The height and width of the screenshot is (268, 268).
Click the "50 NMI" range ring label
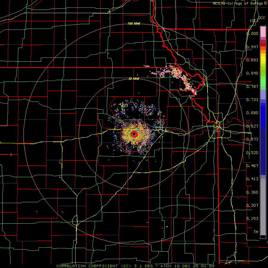click(x=134, y=79)
